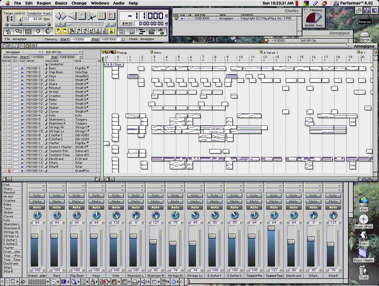Open the TRK-1 TRK-2 tracks list icon
Viewport: 379px width, 286px height.
(122, 31)
